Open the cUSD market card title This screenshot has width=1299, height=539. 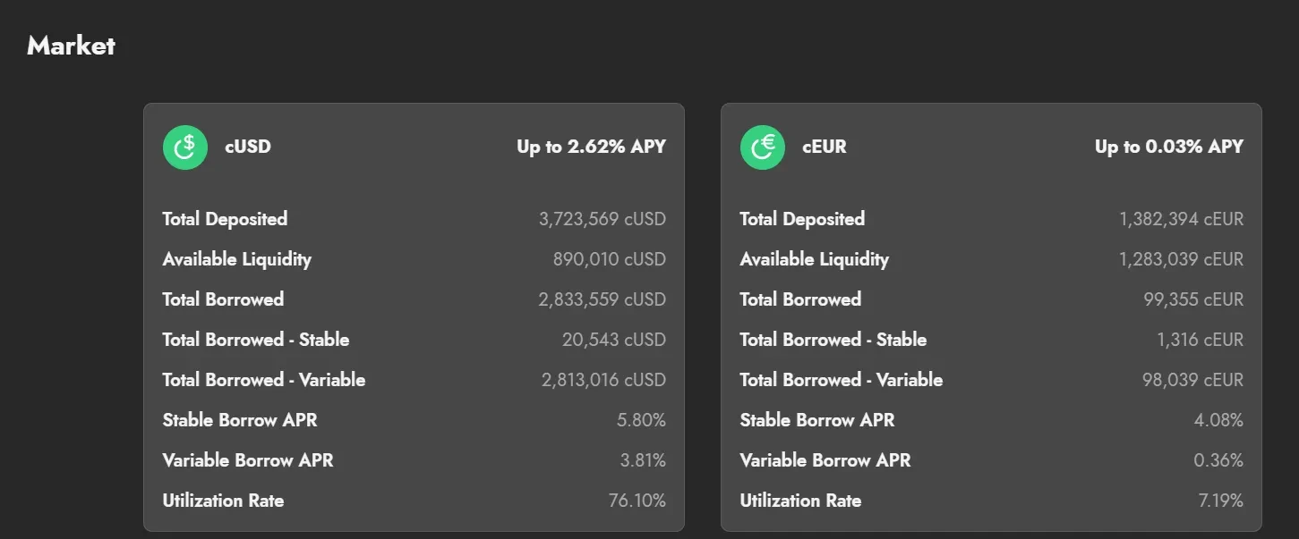tap(248, 147)
